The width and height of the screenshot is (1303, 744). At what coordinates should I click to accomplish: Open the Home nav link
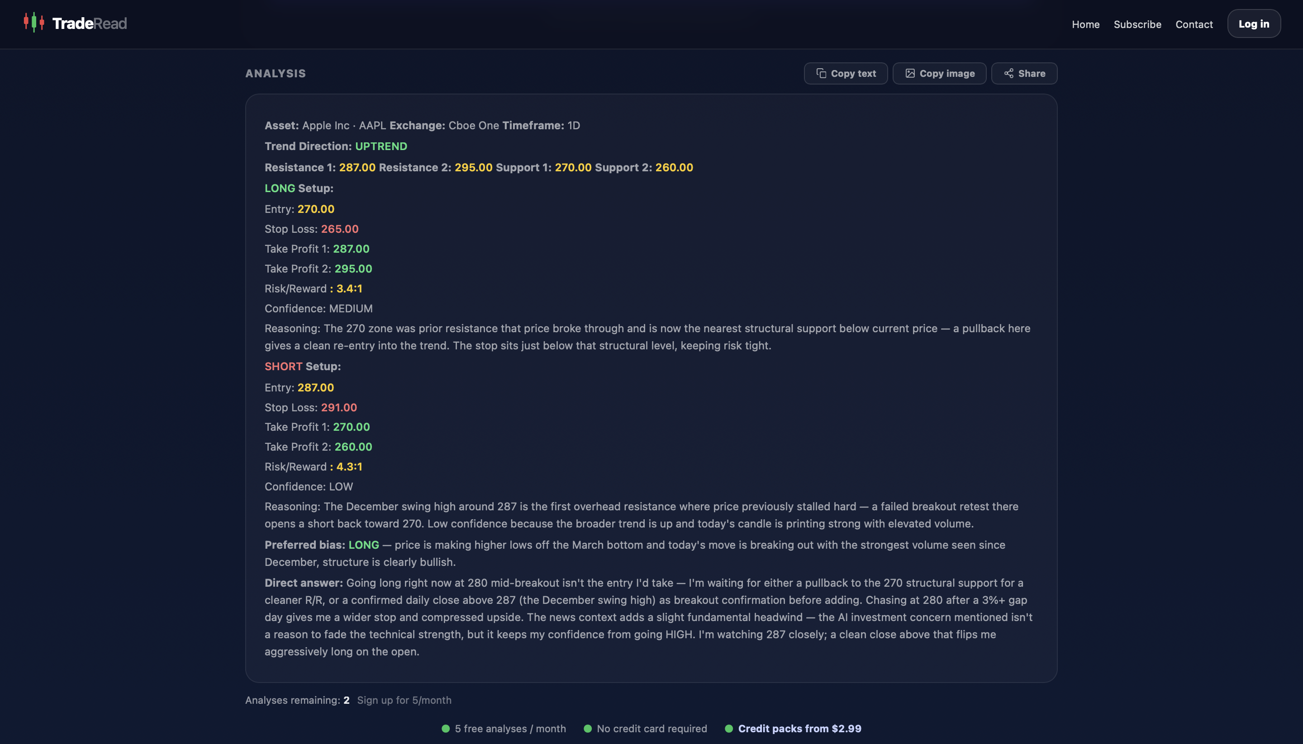(1086, 24)
